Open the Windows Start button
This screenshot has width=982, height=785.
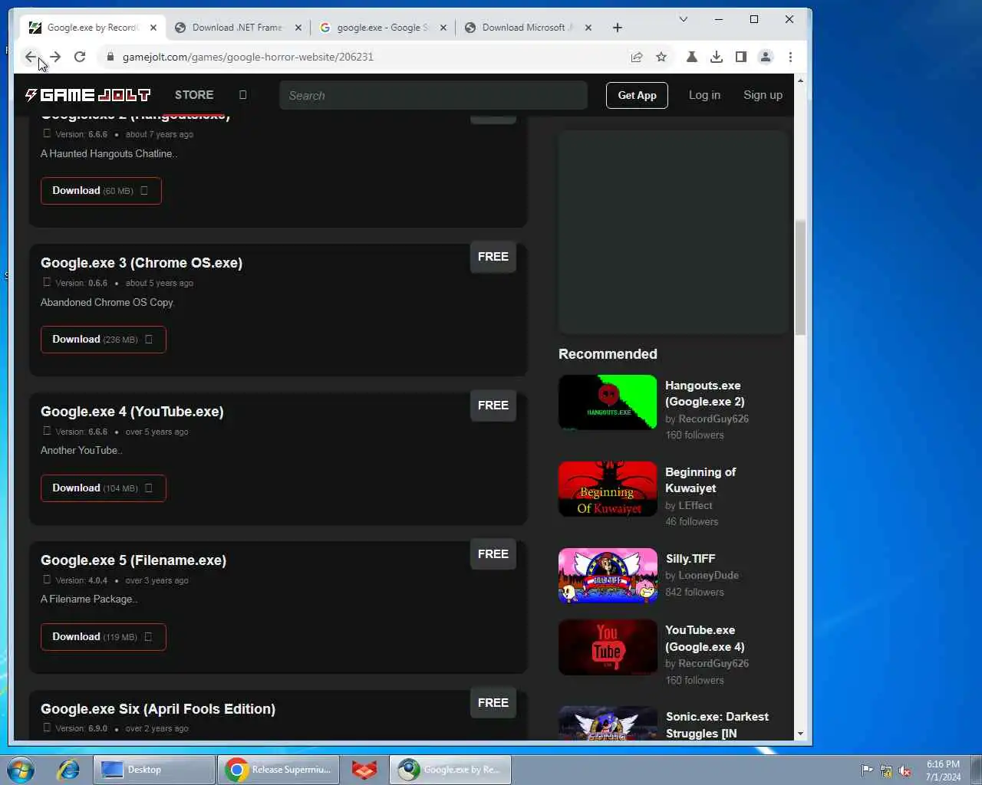21,770
